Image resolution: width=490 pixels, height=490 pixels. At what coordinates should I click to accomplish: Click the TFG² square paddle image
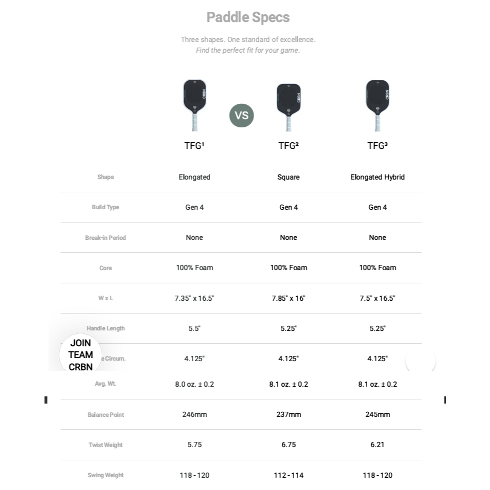[x=288, y=106]
